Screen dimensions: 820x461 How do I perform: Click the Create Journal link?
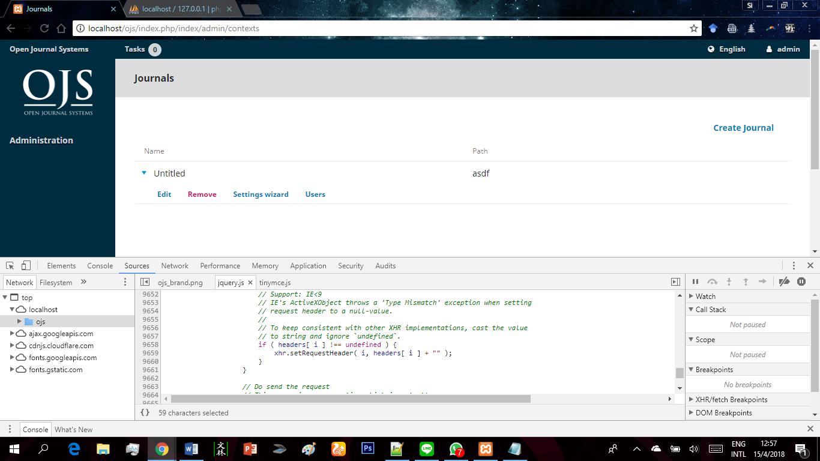pyautogui.click(x=743, y=127)
